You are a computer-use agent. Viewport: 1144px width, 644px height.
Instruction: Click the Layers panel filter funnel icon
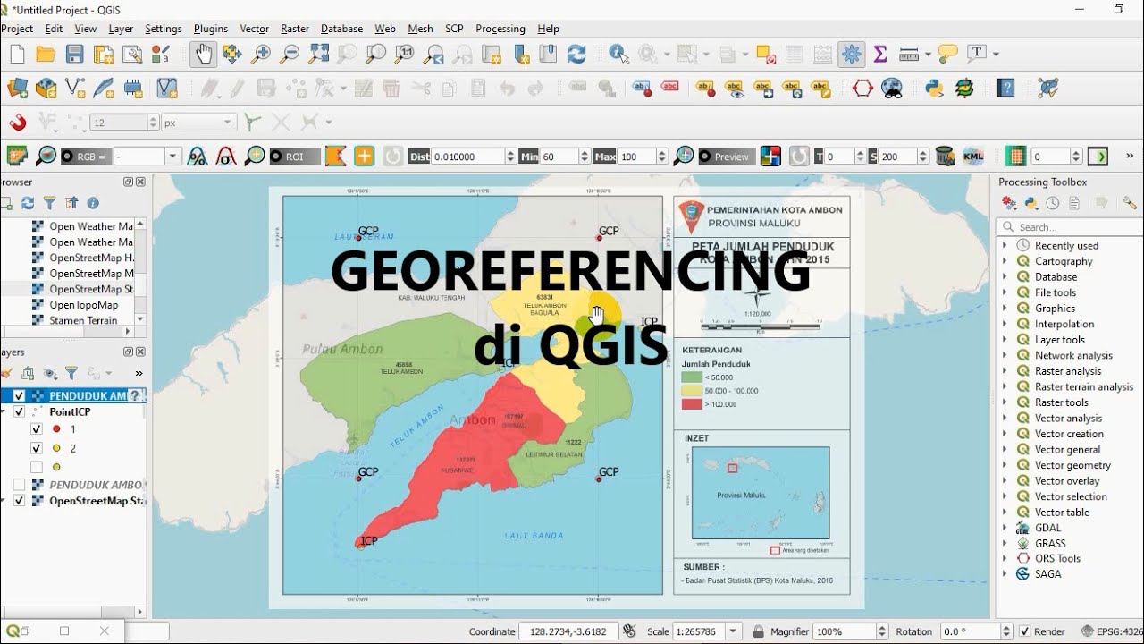[71, 373]
